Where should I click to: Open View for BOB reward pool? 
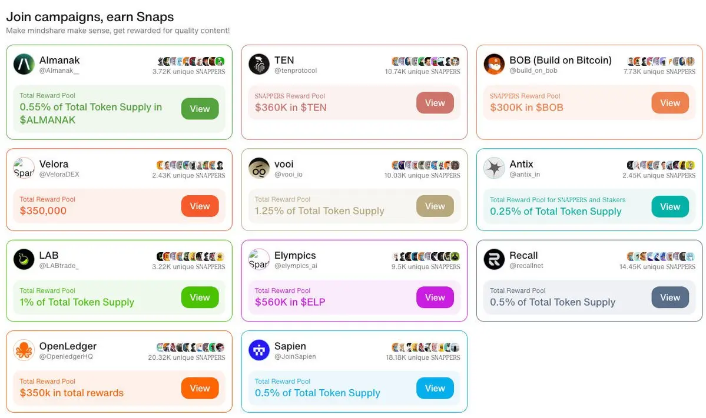670,103
